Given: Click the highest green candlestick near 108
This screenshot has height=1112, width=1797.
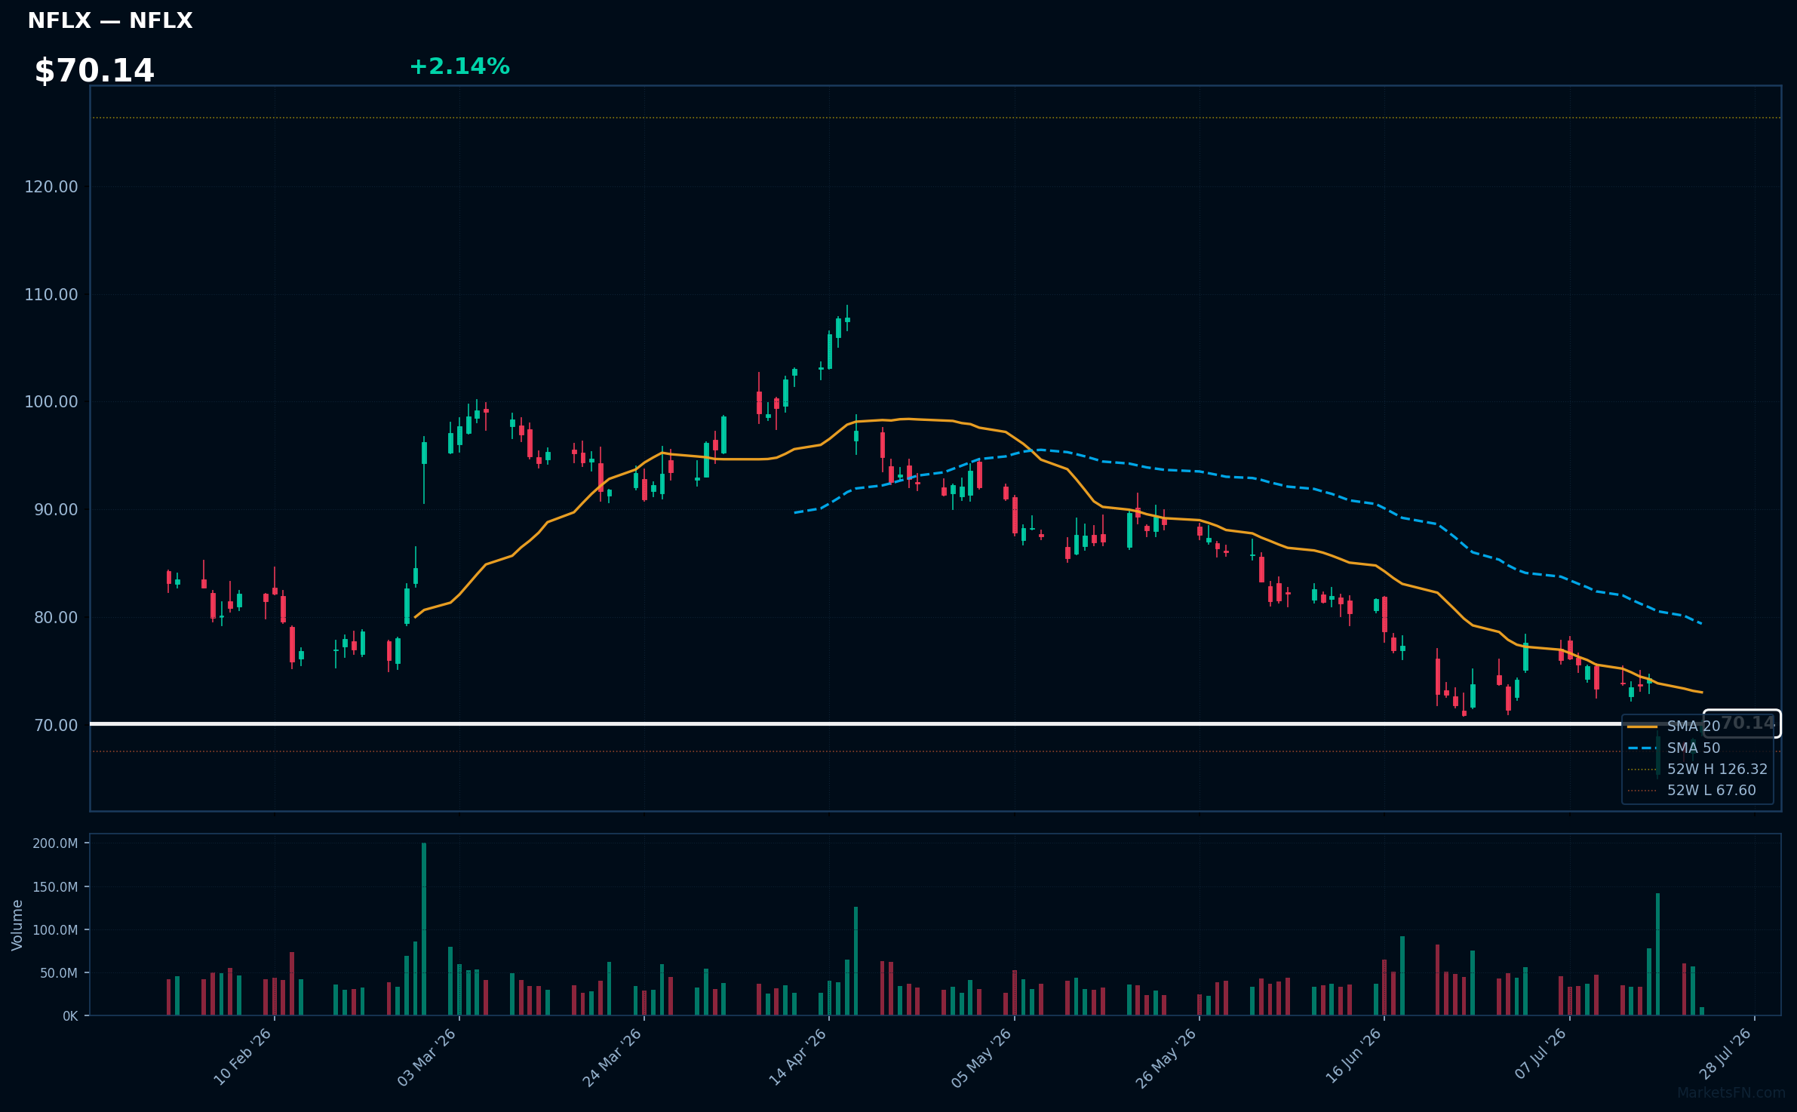Looking at the screenshot, I should [847, 318].
